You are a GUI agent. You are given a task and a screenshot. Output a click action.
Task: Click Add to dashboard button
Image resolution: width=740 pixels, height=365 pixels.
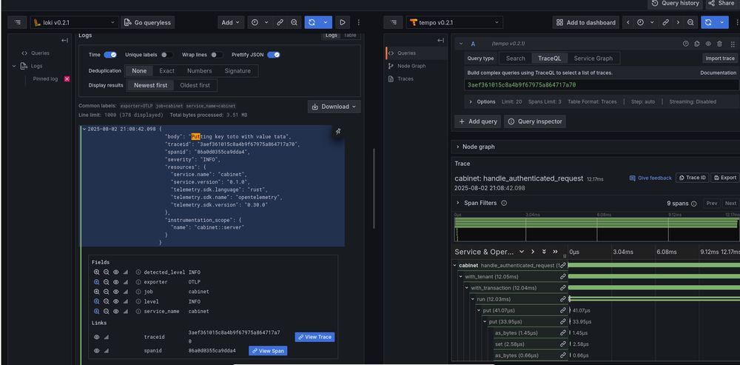pyautogui.click(x=585, y=22)
